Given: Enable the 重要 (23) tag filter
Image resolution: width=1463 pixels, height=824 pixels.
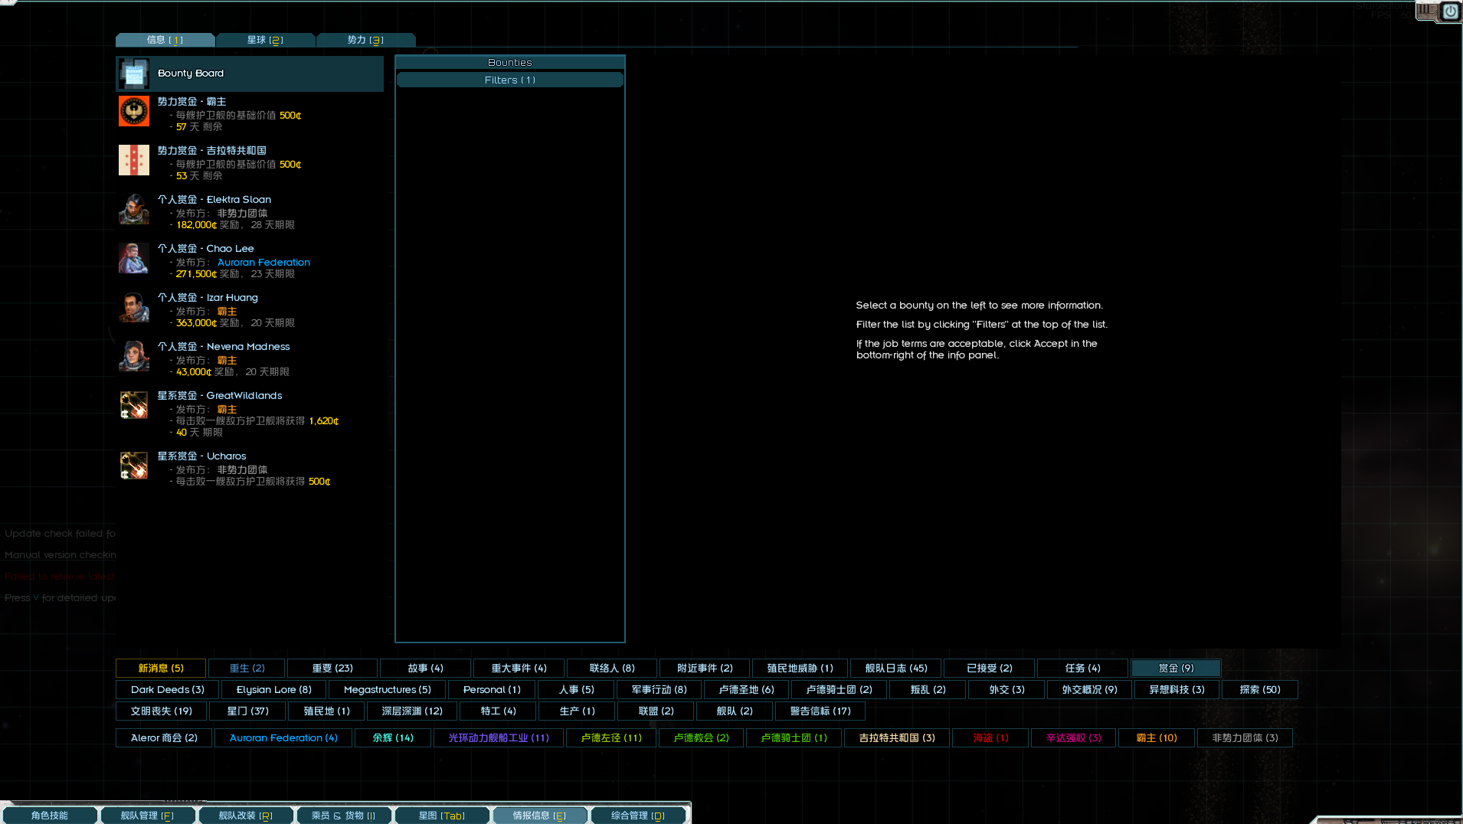Looking at the screenshot, I should pyautogui.click(x=332, y=669).
